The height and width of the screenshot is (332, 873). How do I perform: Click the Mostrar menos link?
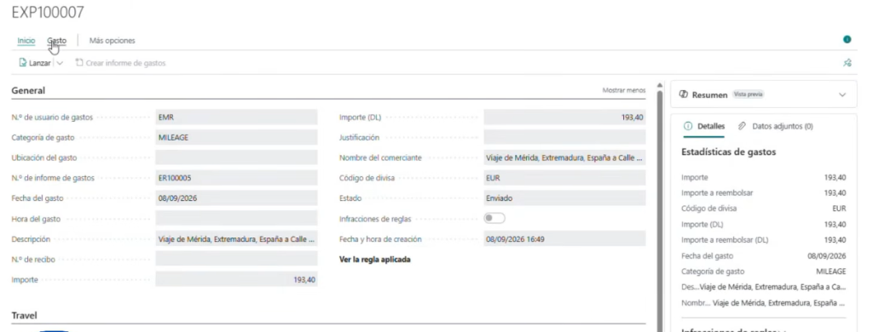624,90
